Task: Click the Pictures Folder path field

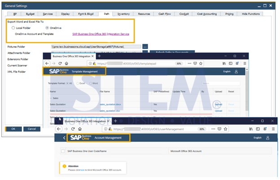Action: (96, 47)
